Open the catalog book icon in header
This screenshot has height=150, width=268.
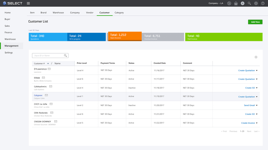[x=229, y=3]
